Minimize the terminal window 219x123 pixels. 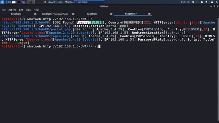click(211, 6)
